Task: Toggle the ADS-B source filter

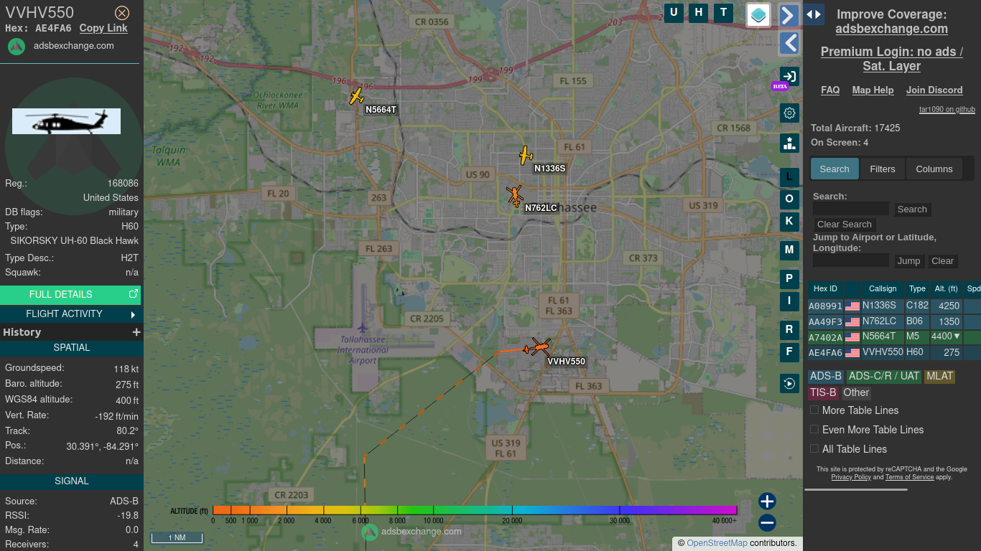Action: [826, 376]
